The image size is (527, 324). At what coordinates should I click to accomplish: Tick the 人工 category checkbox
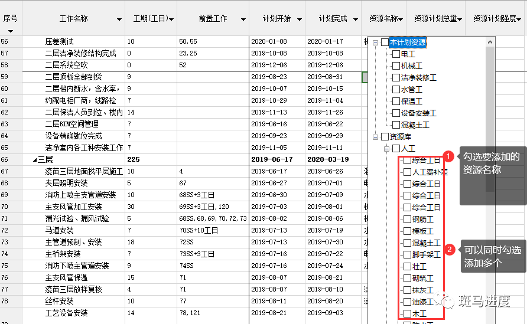396,148
